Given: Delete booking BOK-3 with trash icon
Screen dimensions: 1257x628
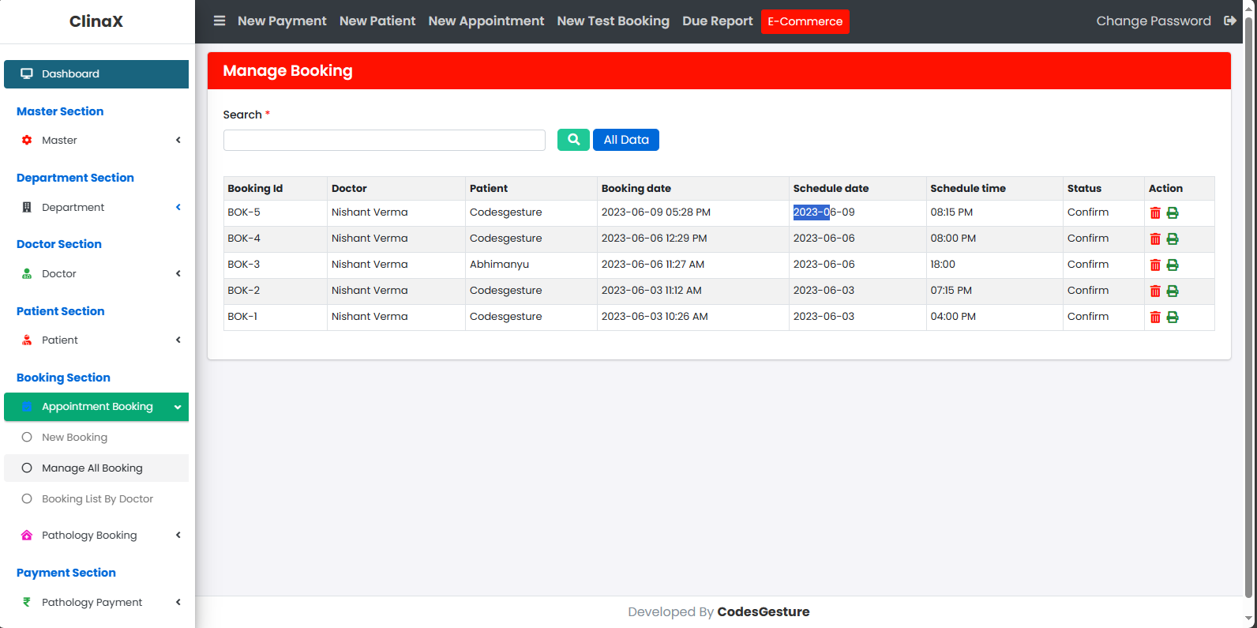Looking at the screenshot, I should (1155, 265).
